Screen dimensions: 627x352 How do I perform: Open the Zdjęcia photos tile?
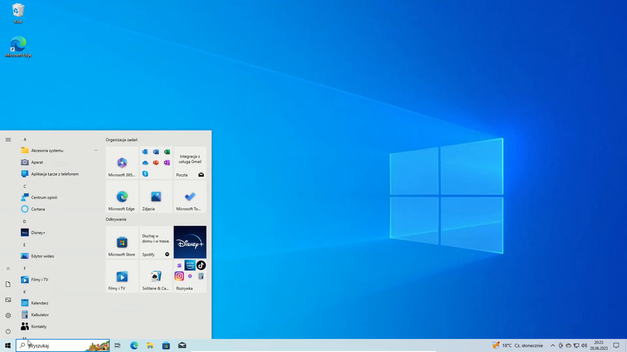point(156,197)
